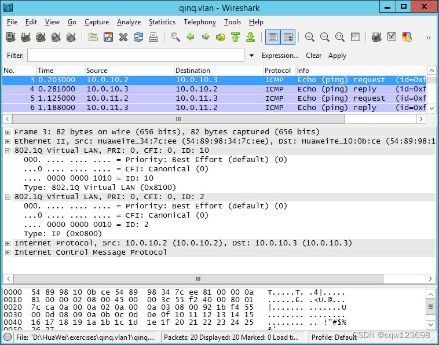Open a capture file folder icon

(x=93, y=37)
